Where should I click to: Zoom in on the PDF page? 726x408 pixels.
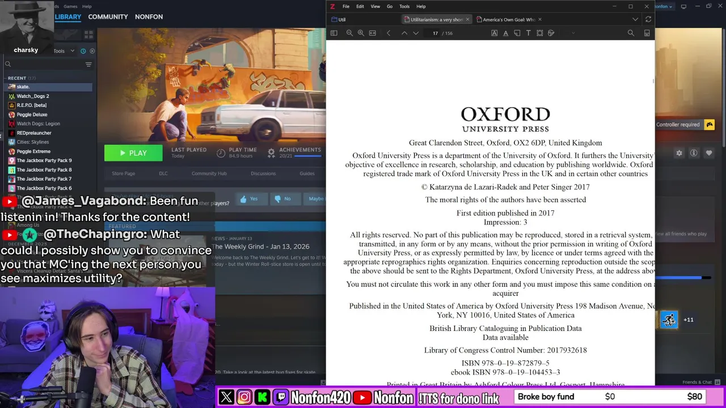click(361, 33)
